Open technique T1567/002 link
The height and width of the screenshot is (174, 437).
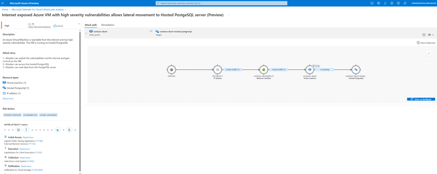37,170
